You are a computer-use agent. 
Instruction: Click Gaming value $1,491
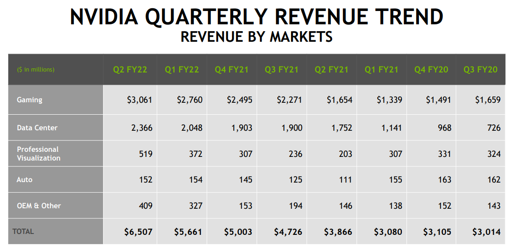pyautogui.click(x=439, y=100)
